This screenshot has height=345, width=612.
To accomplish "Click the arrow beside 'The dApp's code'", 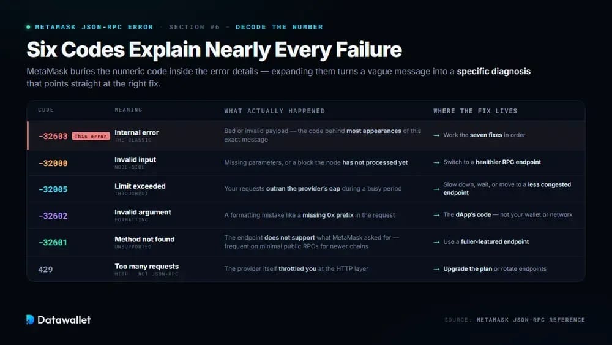I will [x=436, y=215].
